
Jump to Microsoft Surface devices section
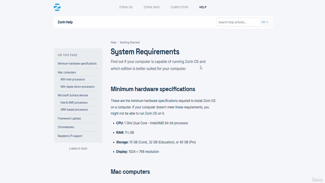coord(73,95)
